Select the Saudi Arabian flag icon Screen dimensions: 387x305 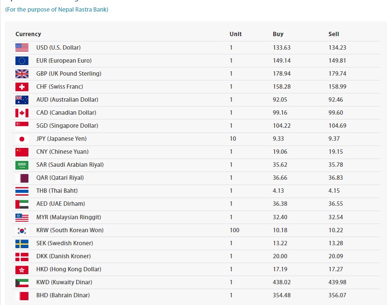coord(22,165)
